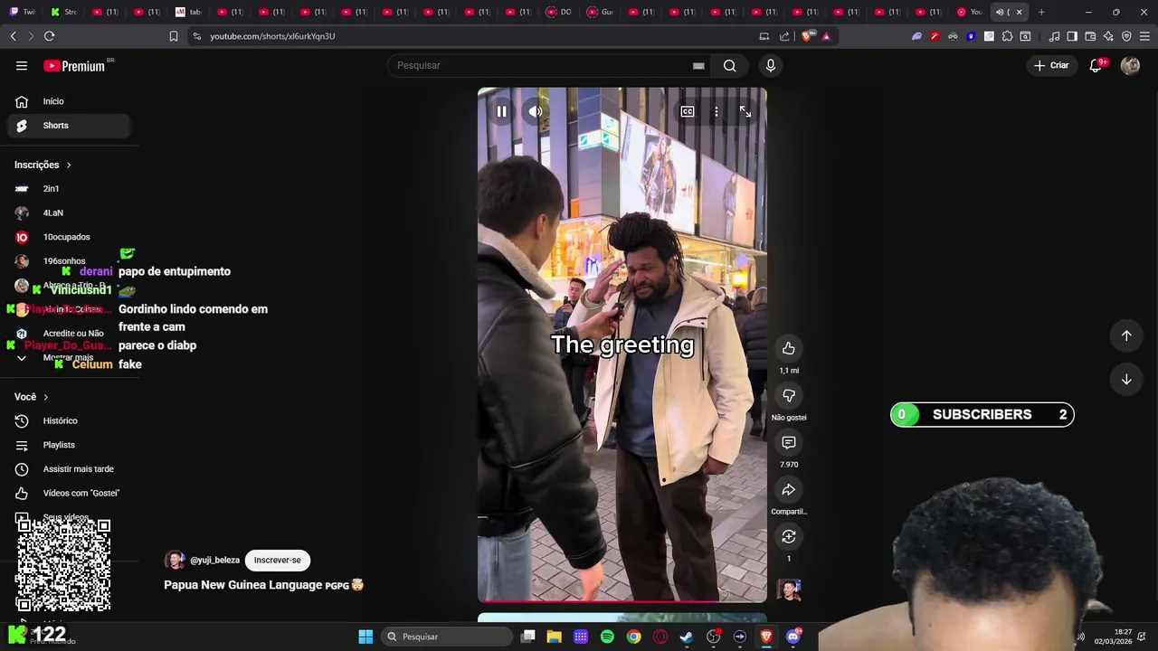Click the taskbar Pesquisar search box

[447, 637]
